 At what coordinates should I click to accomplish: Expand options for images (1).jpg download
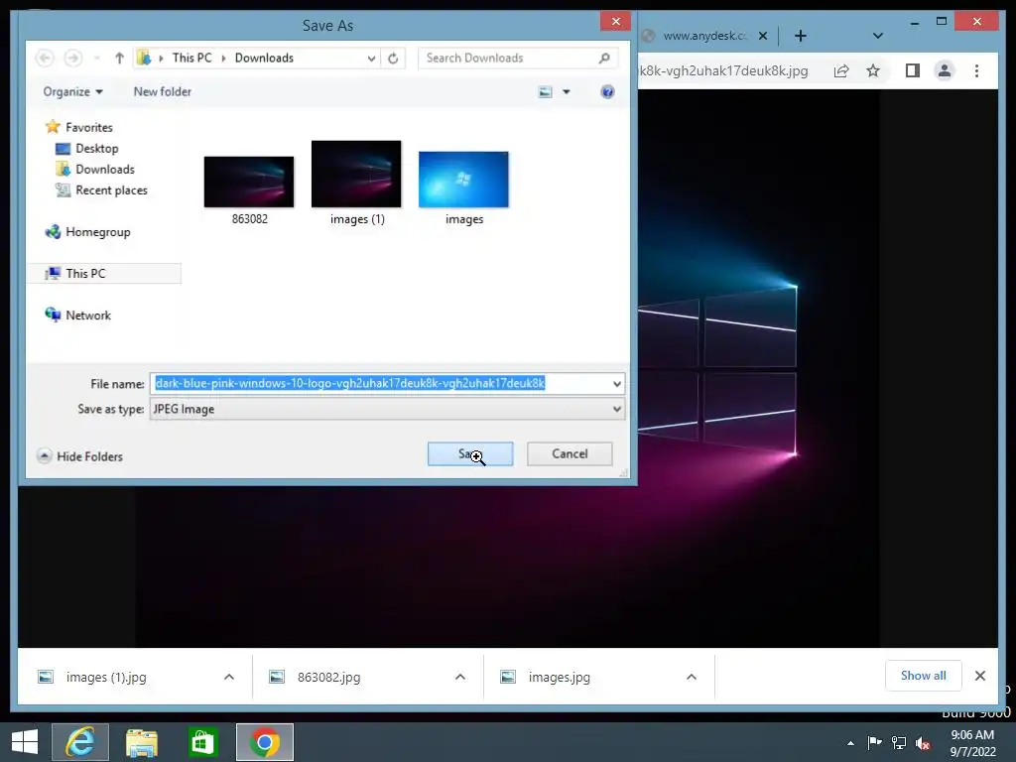tap(229, 677)
